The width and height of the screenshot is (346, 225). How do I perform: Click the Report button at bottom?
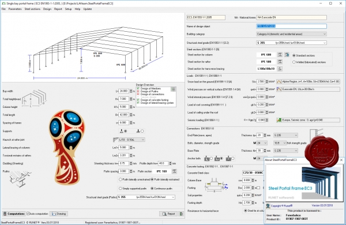coord(168,213)
